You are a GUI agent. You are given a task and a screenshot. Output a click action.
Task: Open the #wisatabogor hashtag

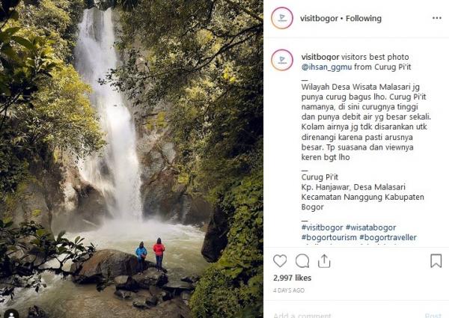click(x=372, y=227)
